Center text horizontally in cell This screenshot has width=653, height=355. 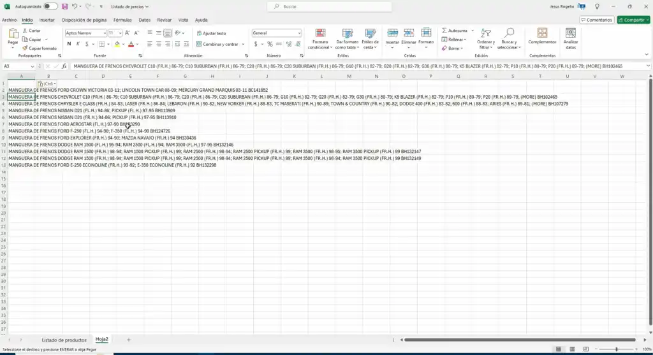(159, 44)
